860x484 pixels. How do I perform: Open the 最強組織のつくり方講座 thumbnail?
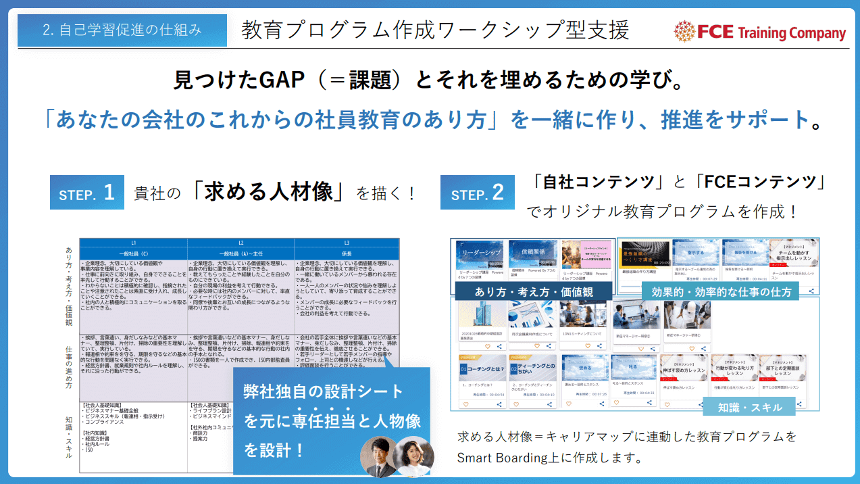(x=645, y=254)
